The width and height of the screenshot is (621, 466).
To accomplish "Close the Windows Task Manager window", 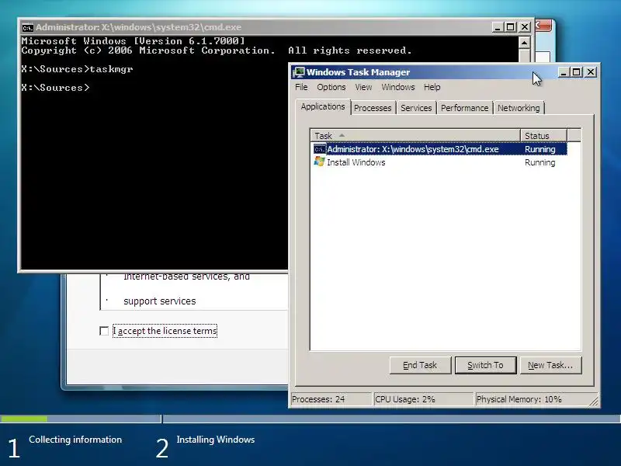I will [591, 72].
